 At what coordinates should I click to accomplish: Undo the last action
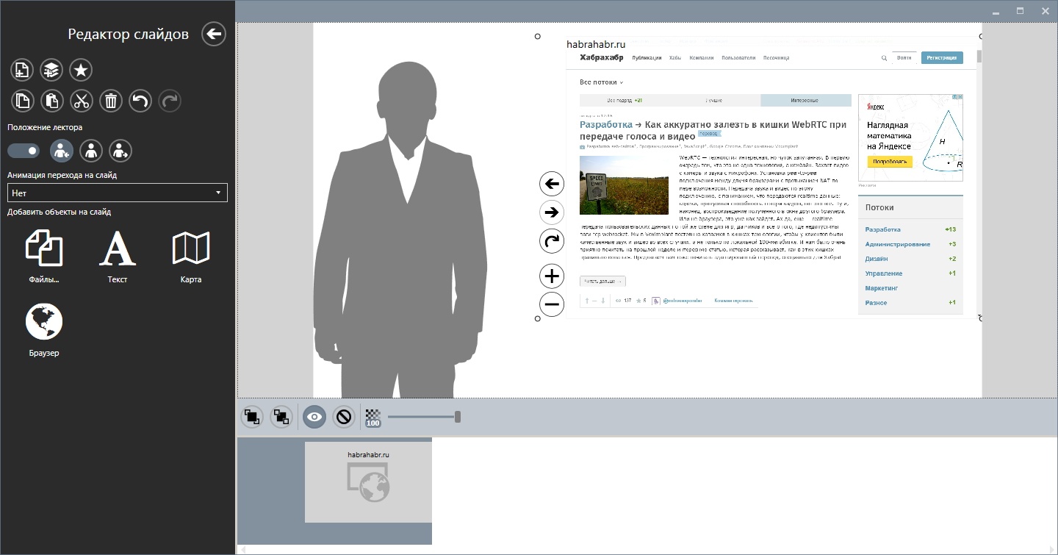pos(140,100)
